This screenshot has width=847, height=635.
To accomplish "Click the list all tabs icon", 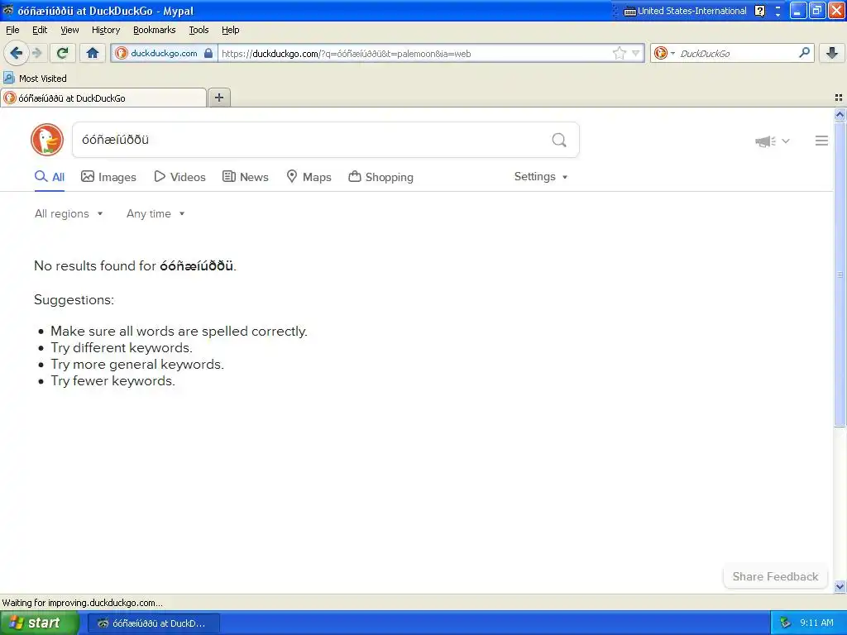I will click(x=839, y=98).
